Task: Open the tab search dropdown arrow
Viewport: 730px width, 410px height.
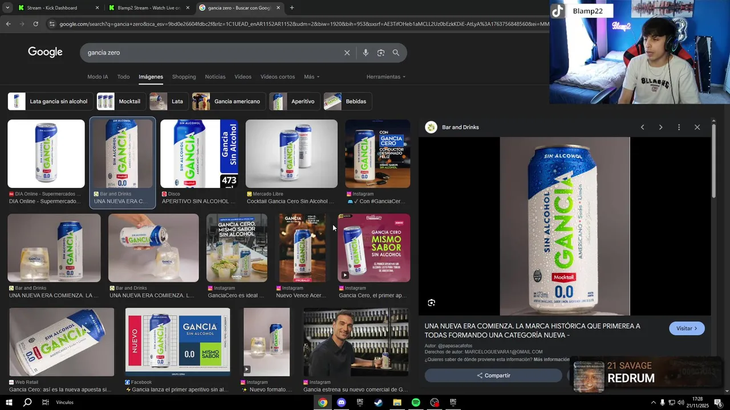Action: coord(7,8)
